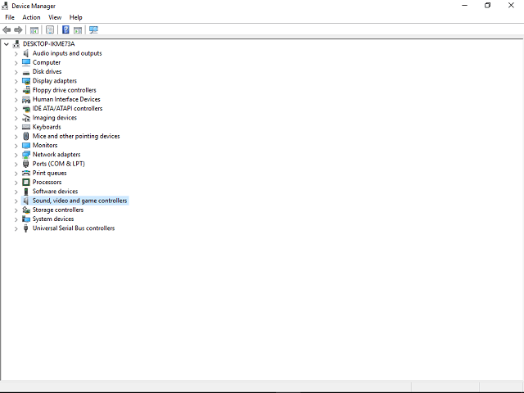Restore down the Device Manager window

[488, 6]
